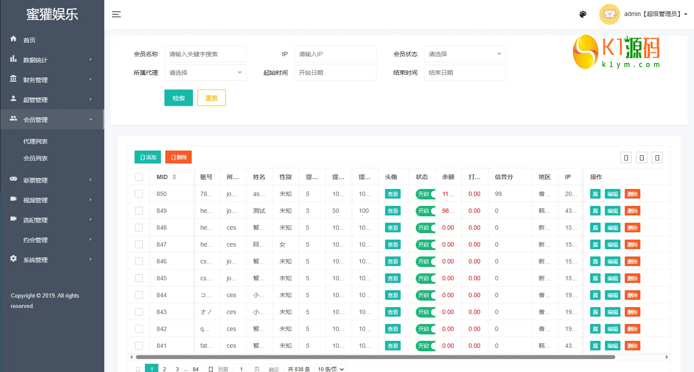Click the 重置 reset button
The image size is (694, 372).
tap(212, 98)
